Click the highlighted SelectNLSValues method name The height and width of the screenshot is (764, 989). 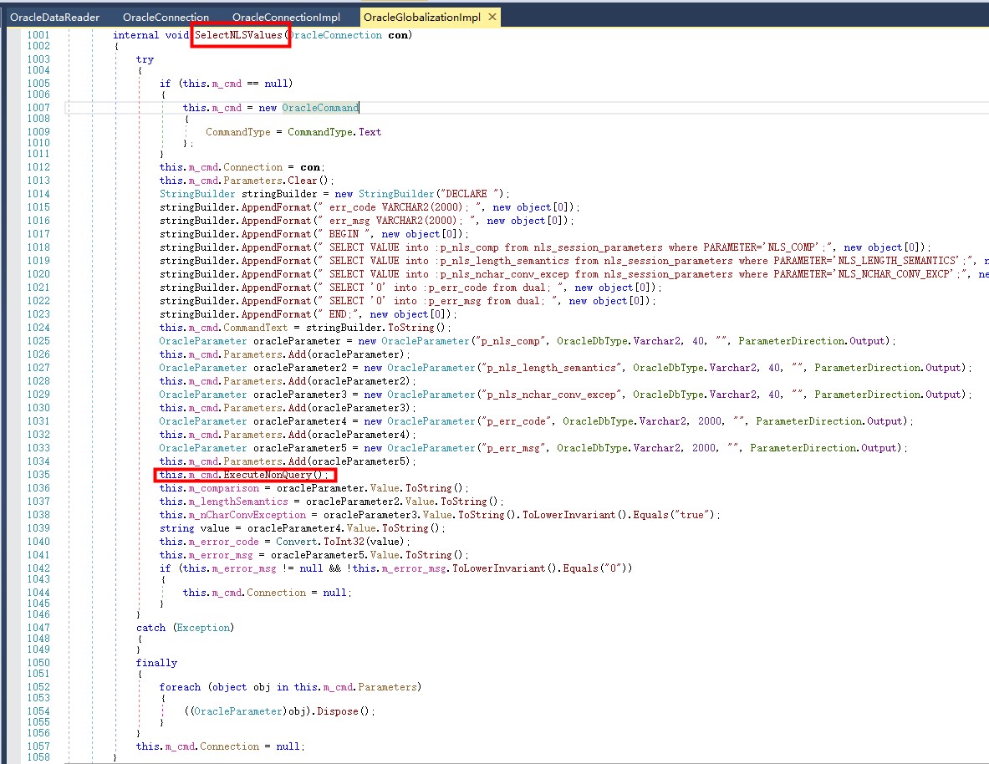(x=239, y=34)
